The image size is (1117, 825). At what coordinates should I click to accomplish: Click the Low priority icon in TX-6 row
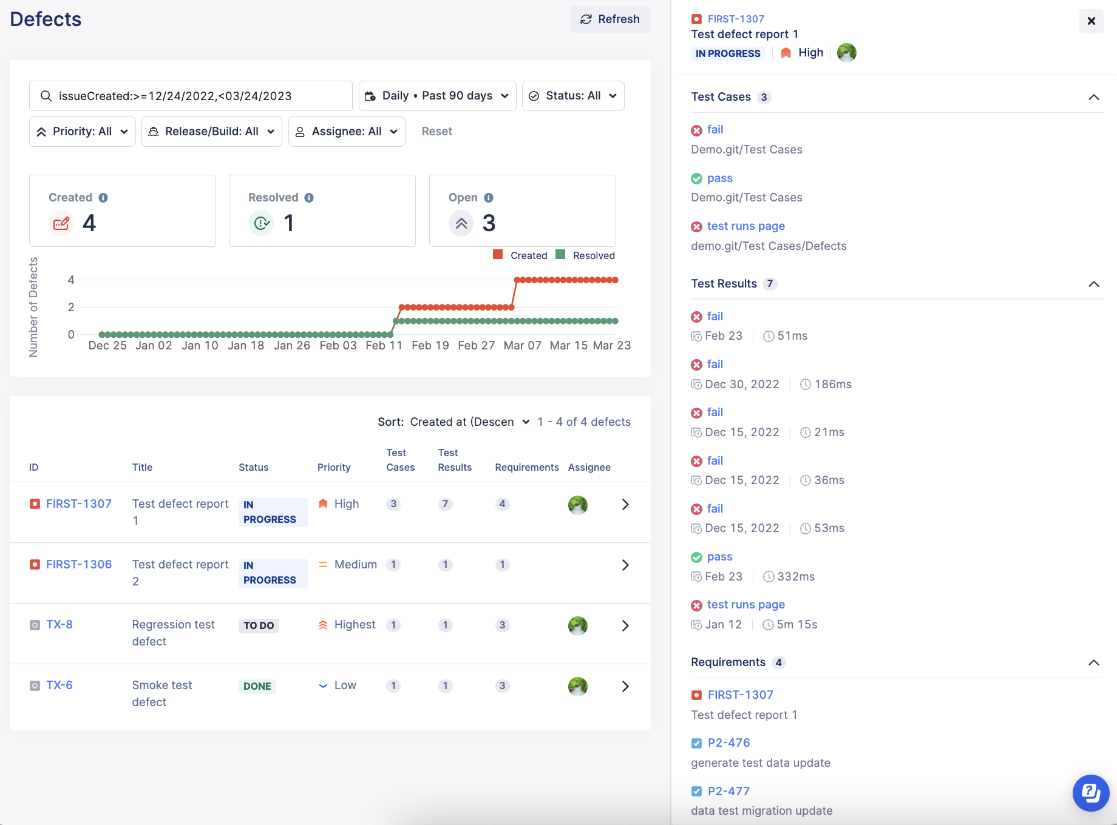(323, 685)
